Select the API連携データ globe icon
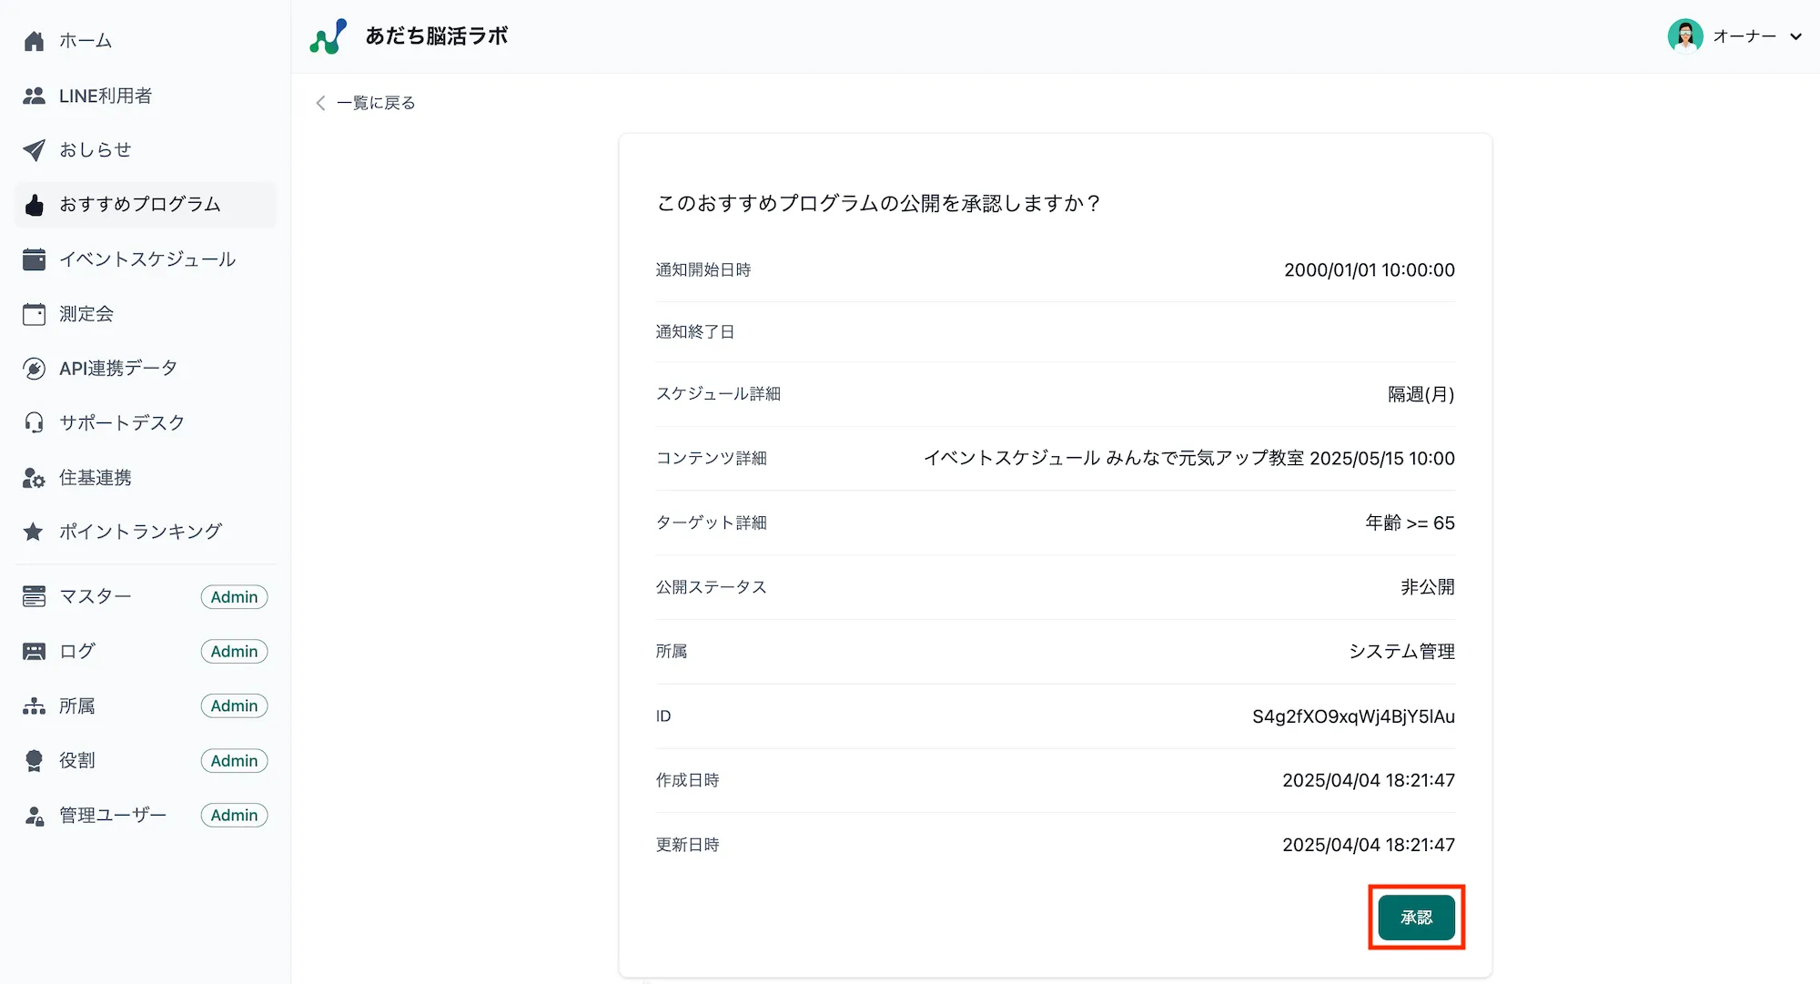This screenshot has height=984, width=1820. click(34, 368)
